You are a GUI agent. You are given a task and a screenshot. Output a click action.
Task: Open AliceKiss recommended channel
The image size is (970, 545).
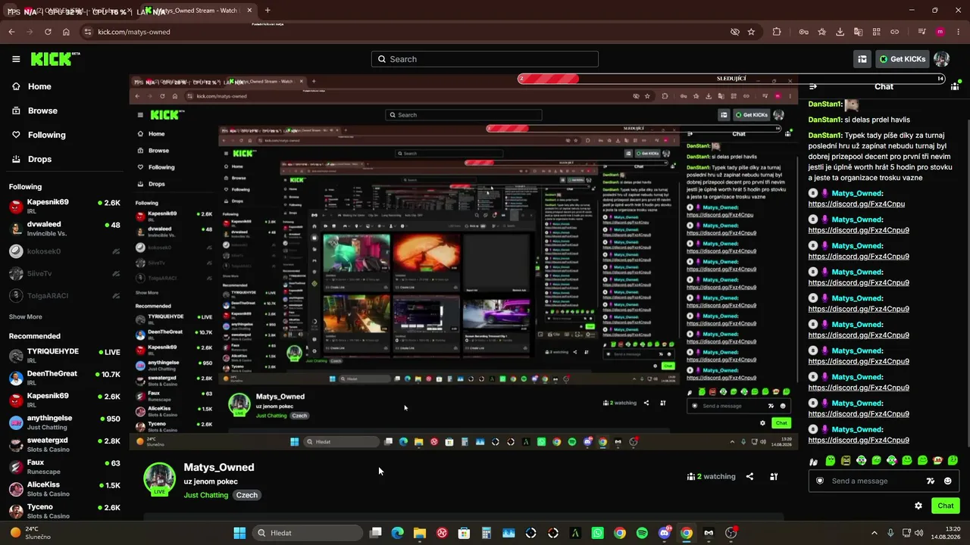pyautogui.click(x=64, y=489)
